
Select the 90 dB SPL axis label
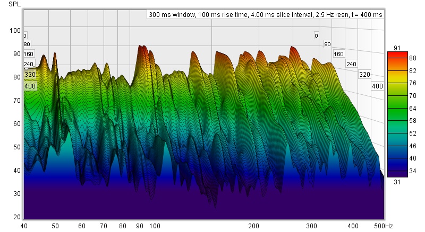click(x=17, y=54)
